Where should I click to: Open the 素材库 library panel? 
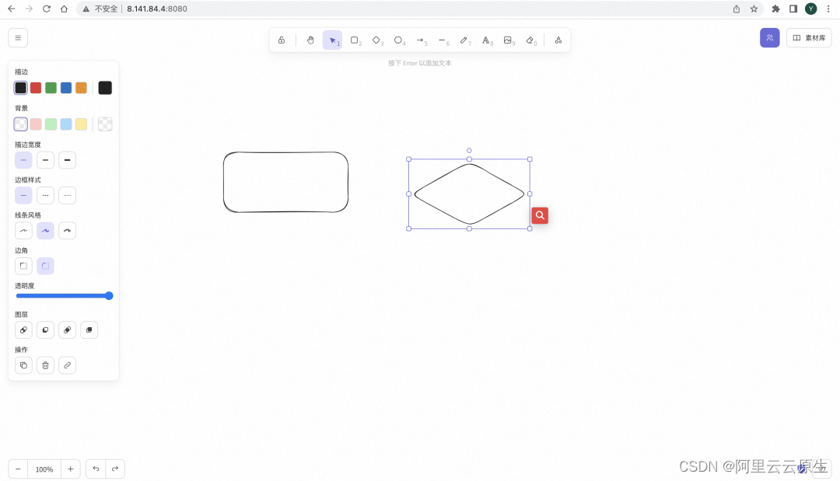tap(808, 37)
